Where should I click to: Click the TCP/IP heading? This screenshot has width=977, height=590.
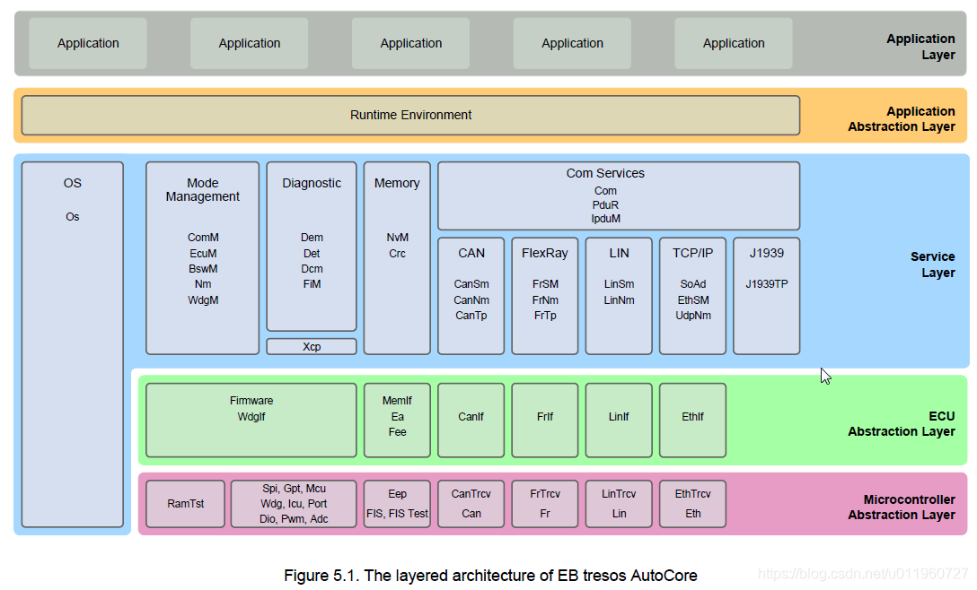(692, 253)
